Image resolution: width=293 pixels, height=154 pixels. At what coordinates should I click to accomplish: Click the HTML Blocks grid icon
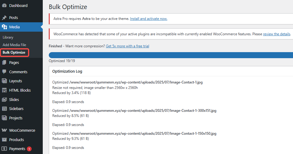pyautogui.click(x=5, y=90)
